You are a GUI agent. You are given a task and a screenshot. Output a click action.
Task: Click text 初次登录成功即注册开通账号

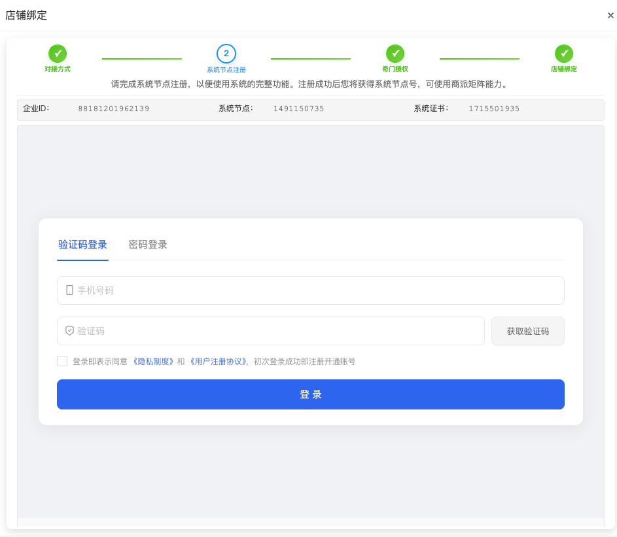[x=304, y=361]
